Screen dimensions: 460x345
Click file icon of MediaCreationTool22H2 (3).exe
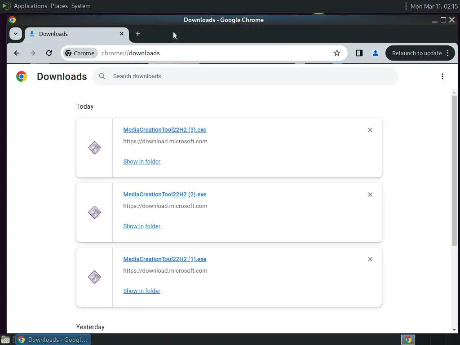click(x=94, y=147)
